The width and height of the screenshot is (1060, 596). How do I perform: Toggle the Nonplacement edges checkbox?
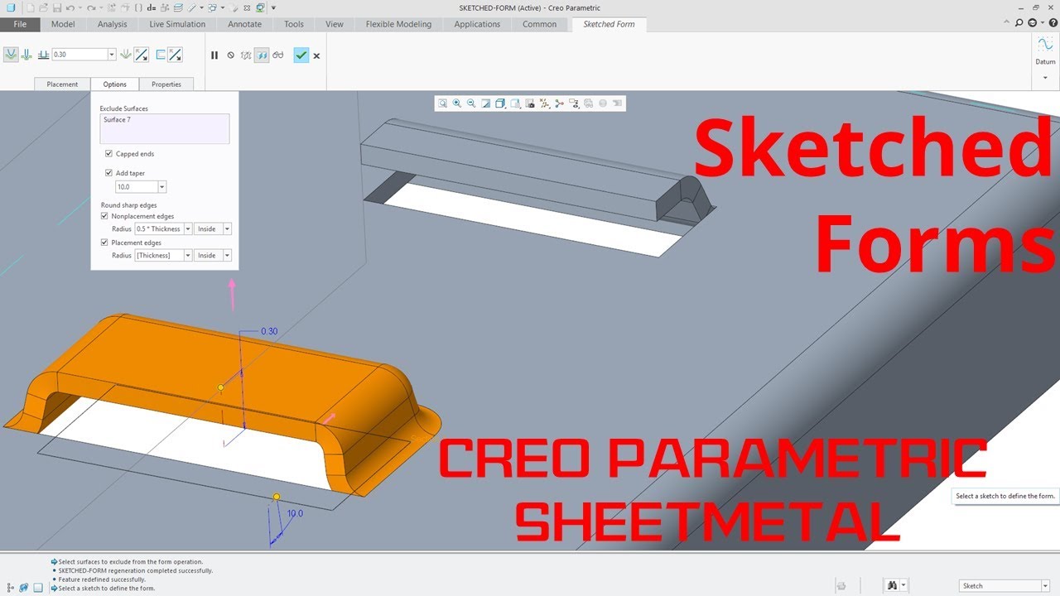[104, 216]
